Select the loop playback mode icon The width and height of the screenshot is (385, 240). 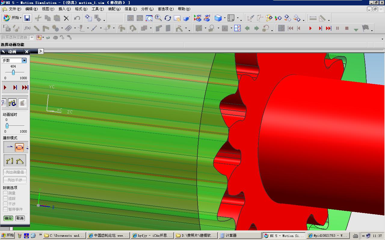click(x=19, y=147)
